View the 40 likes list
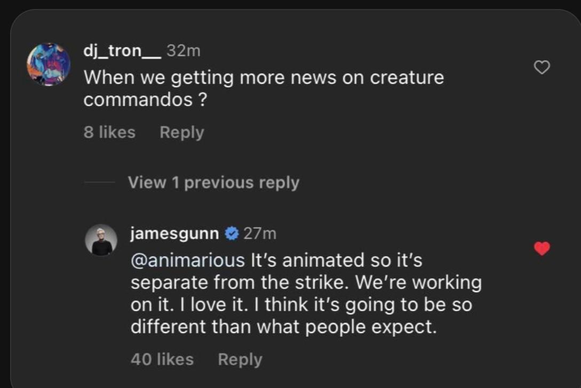The height and width of the screenshot is (388, 581). click(x=162, y=359)
